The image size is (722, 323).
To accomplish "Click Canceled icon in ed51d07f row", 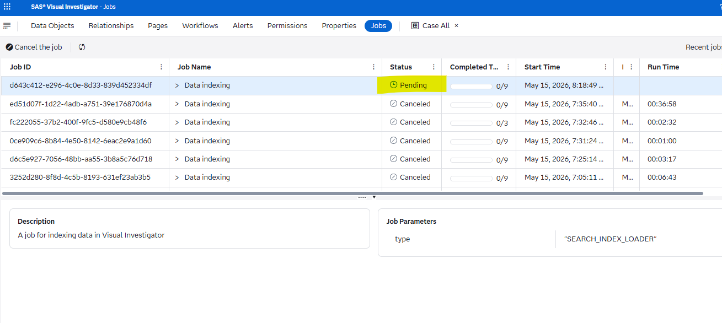I will 393,104.
